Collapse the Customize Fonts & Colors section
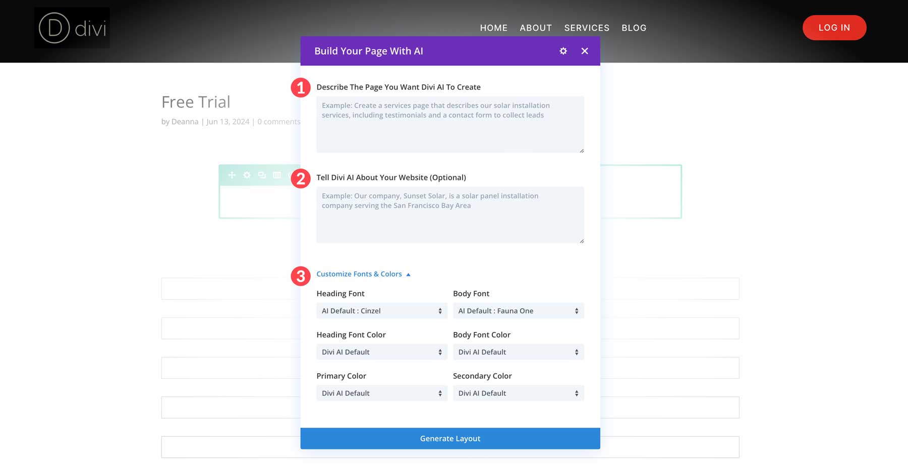 [x=359, y=274]
